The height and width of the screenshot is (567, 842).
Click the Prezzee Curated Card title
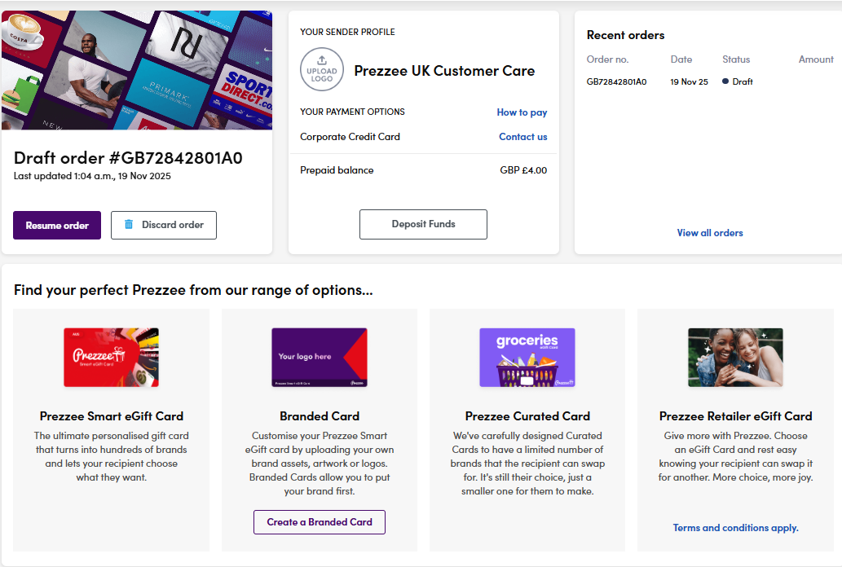[x=527, y=416]
